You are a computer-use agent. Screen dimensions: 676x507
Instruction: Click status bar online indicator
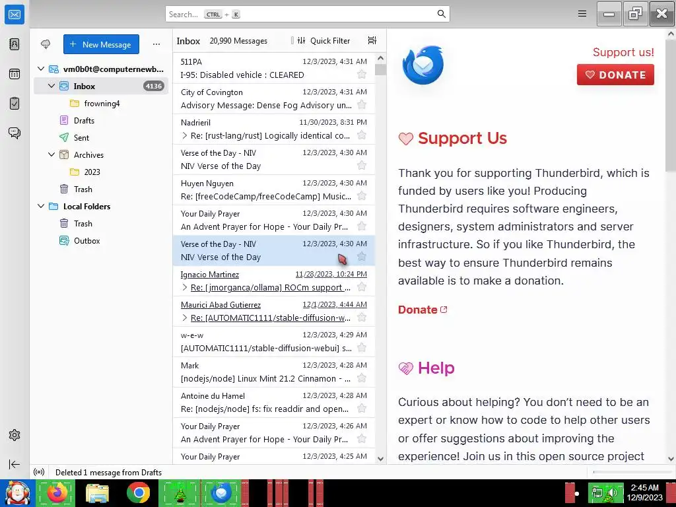[x=39, y=472]
